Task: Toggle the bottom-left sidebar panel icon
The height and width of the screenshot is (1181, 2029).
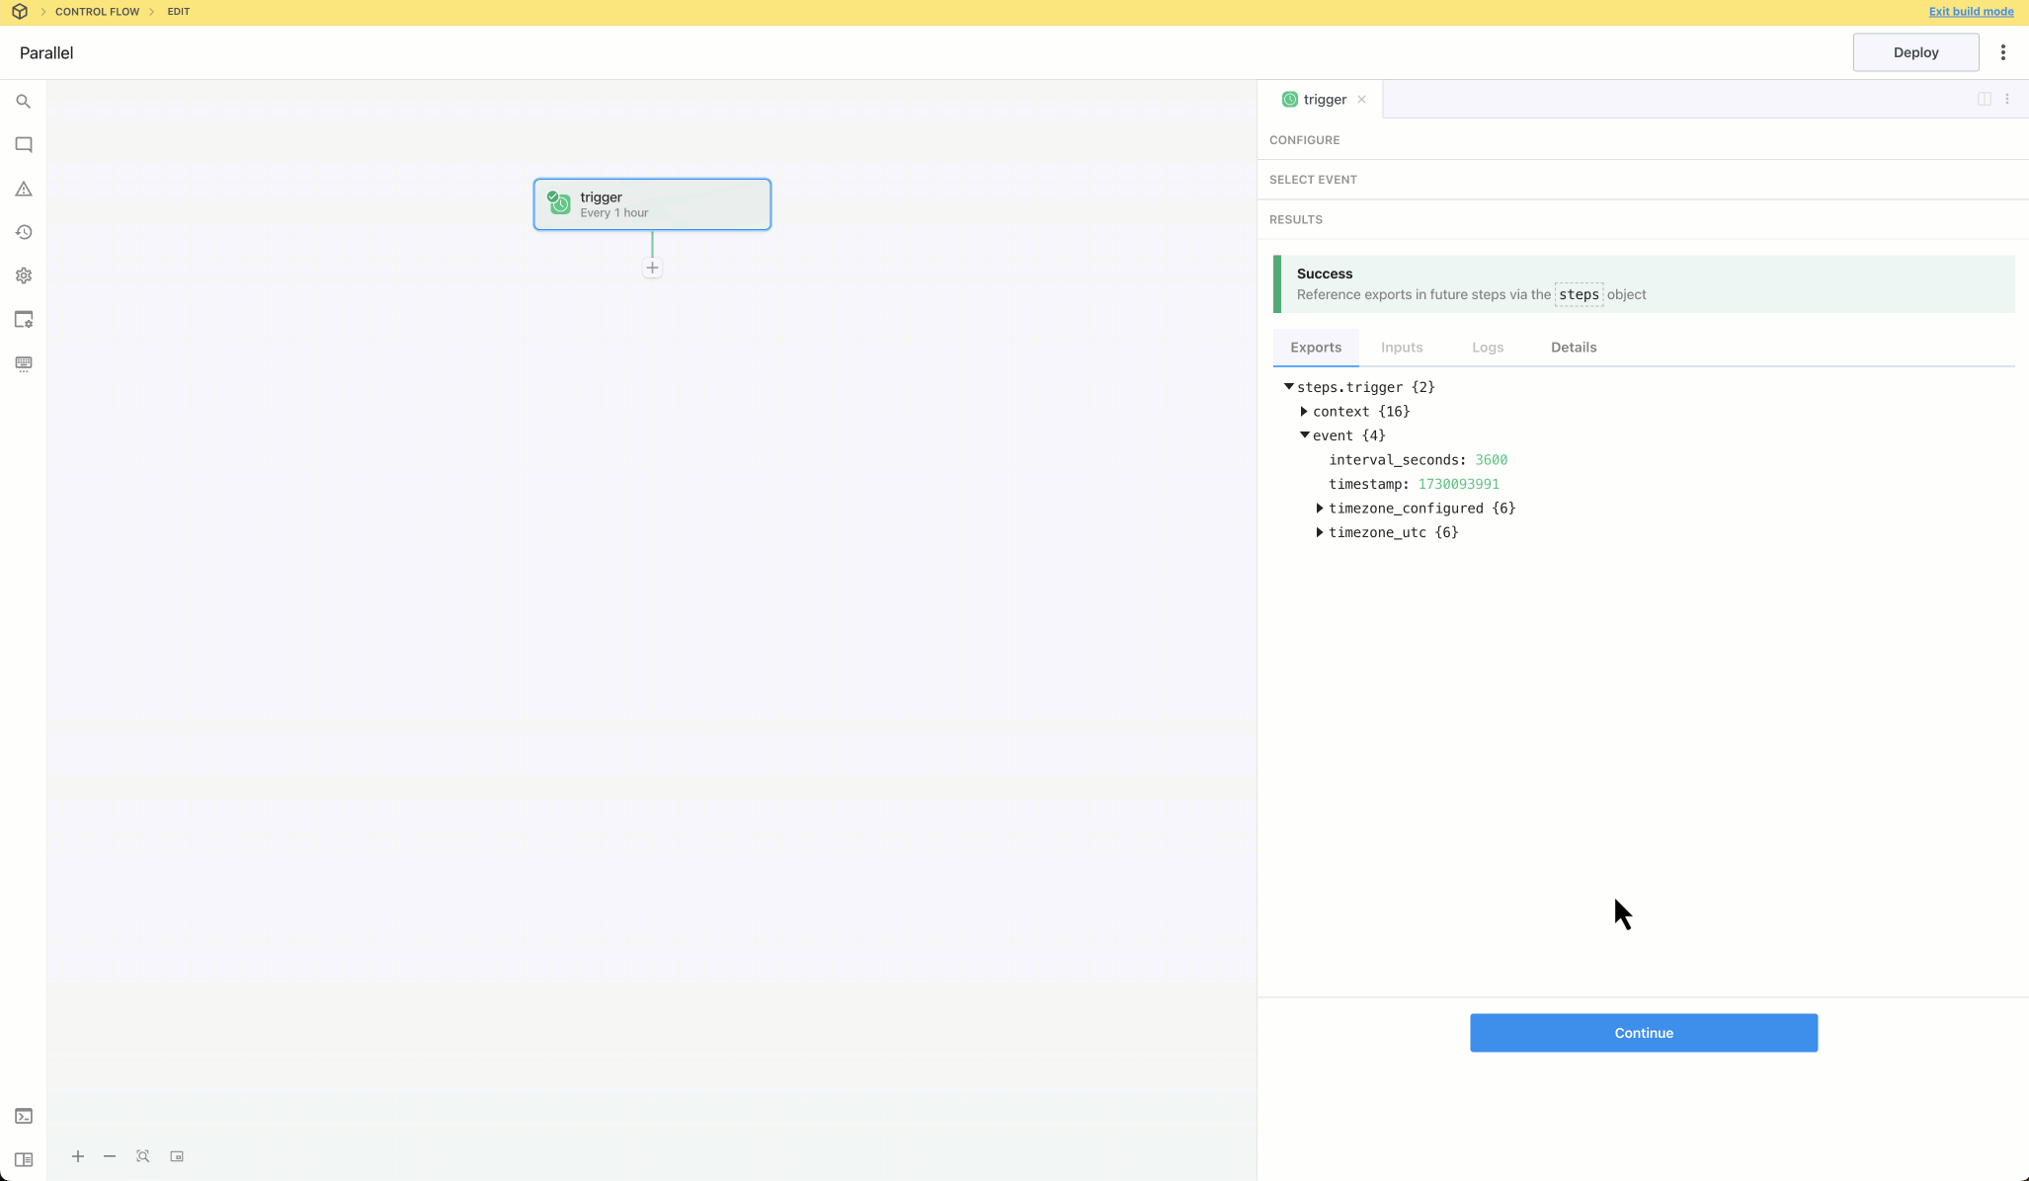Action: click(x=24, y=1159)
